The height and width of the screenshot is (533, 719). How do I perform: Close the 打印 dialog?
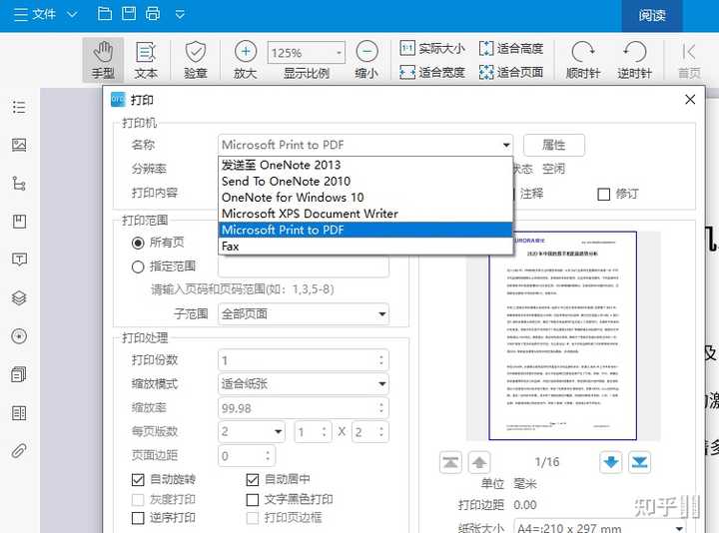690,100
